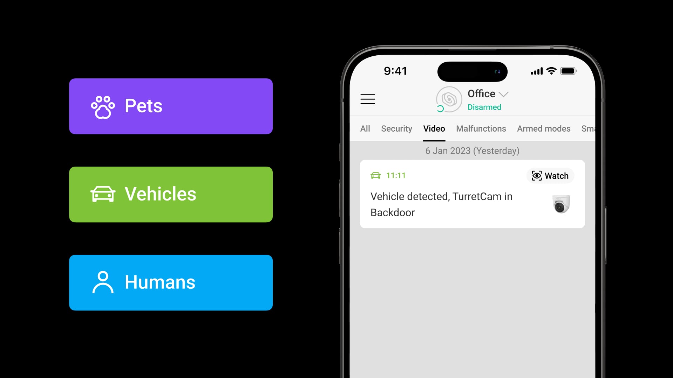Select the Security tab

[396, 128]
